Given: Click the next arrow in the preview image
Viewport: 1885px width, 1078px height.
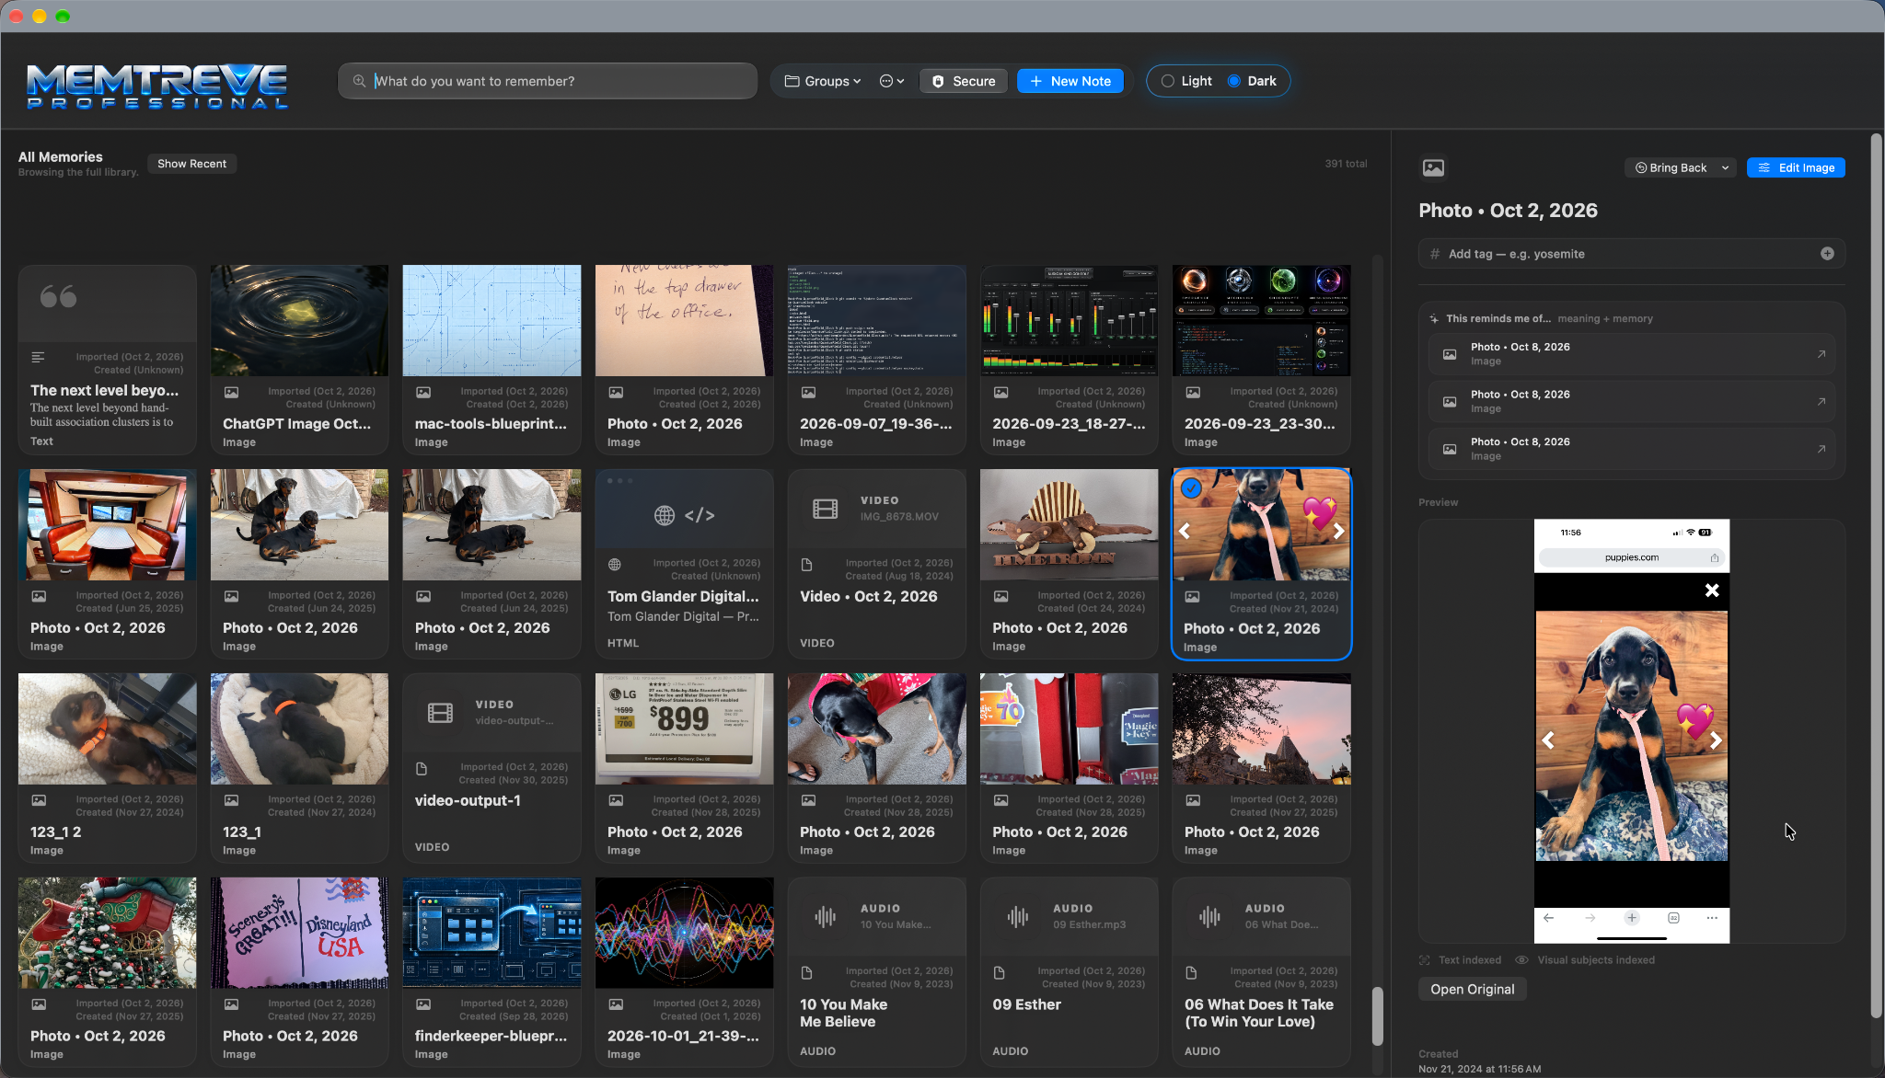Looking at the screenshot, I should click(x=1716, y=740).
